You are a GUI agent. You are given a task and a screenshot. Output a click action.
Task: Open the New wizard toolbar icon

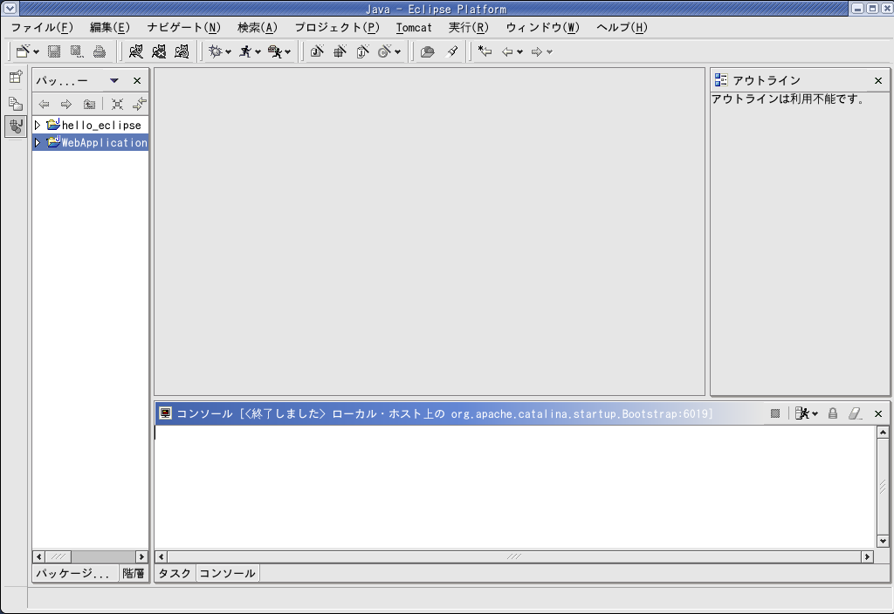[x=23, y=51]
